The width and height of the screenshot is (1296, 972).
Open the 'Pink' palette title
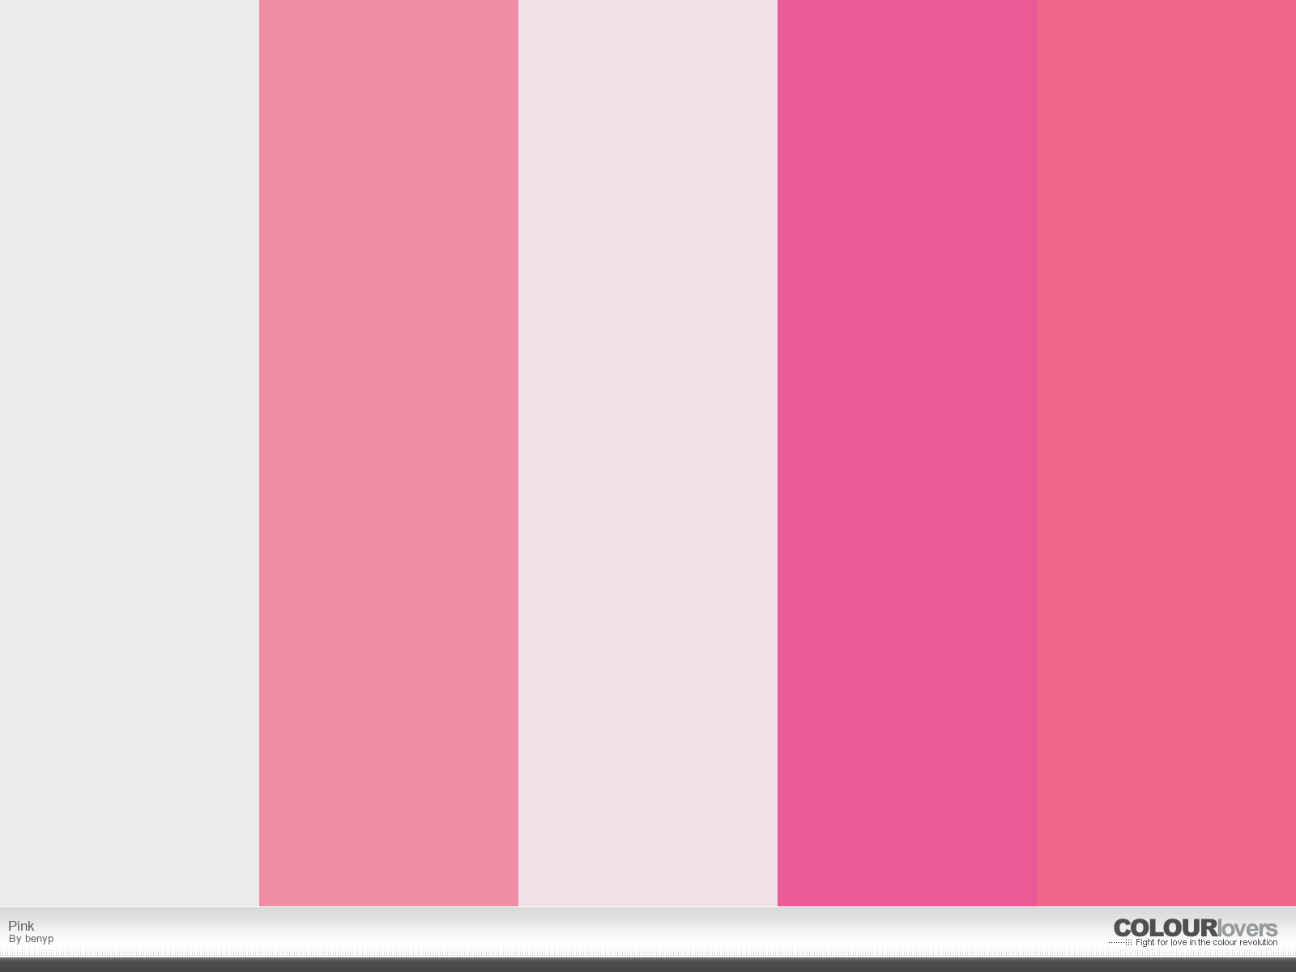(21, 926)
